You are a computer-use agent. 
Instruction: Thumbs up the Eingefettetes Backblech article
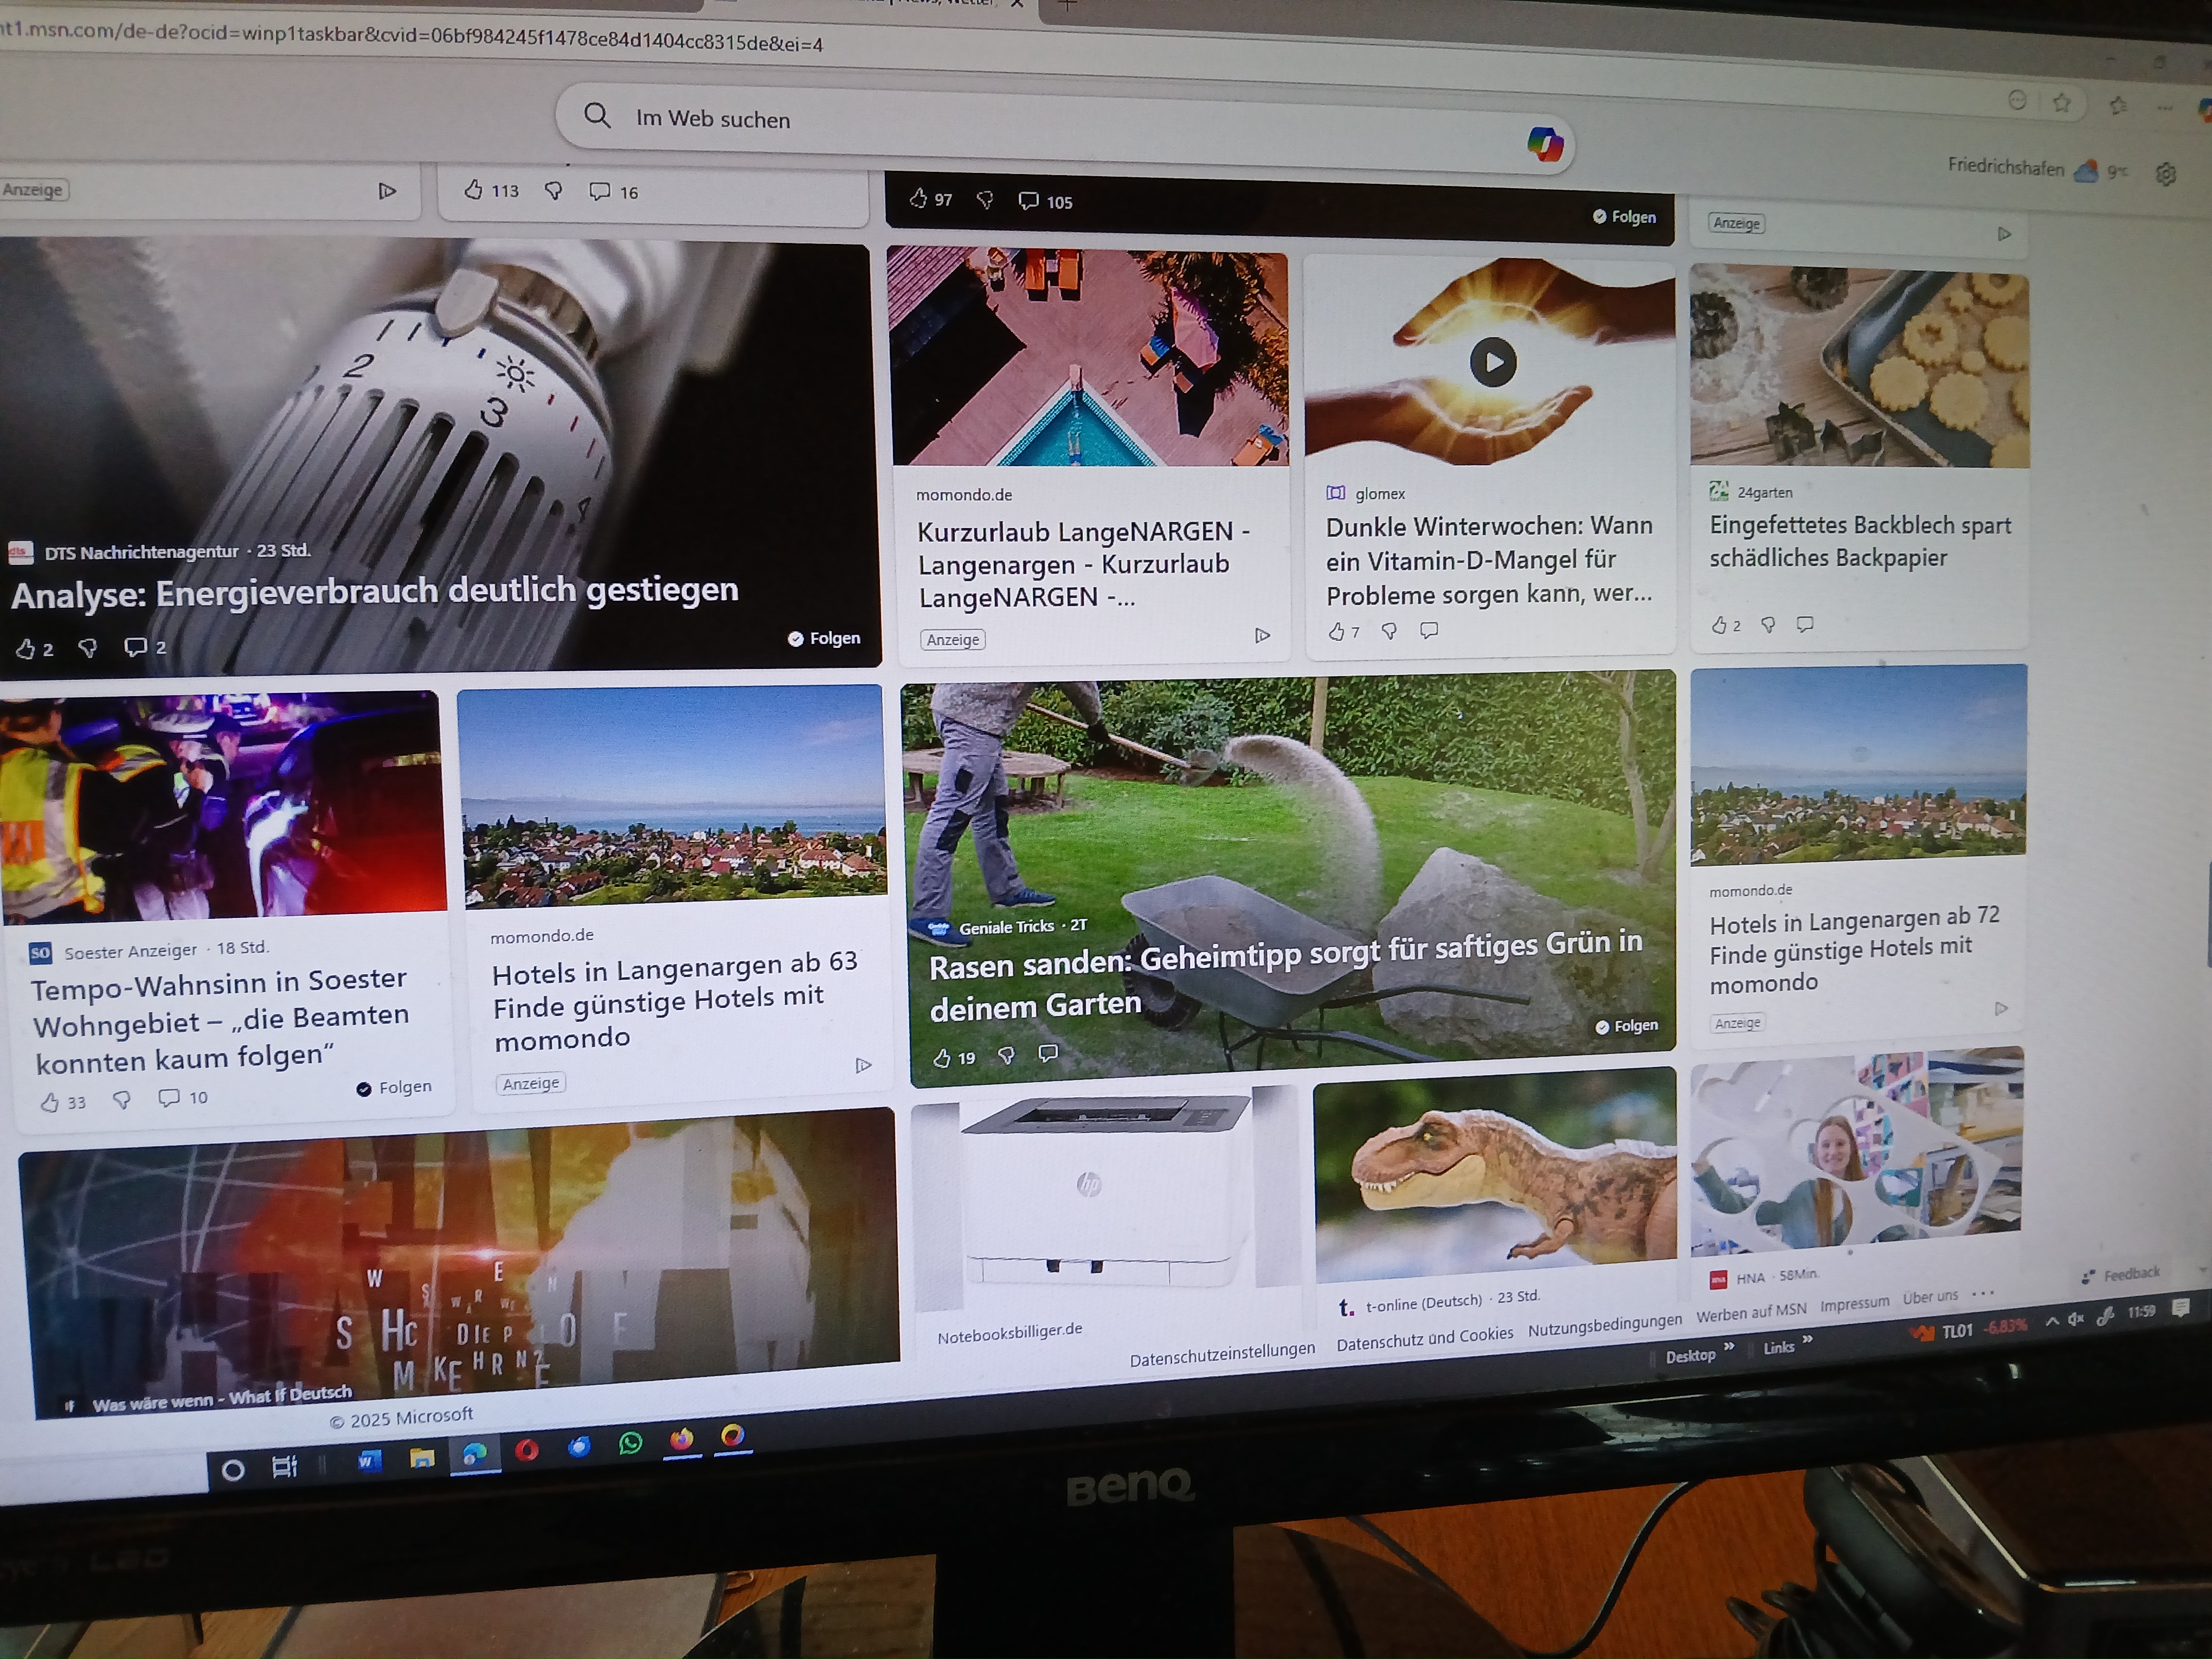click(1718, 625)
